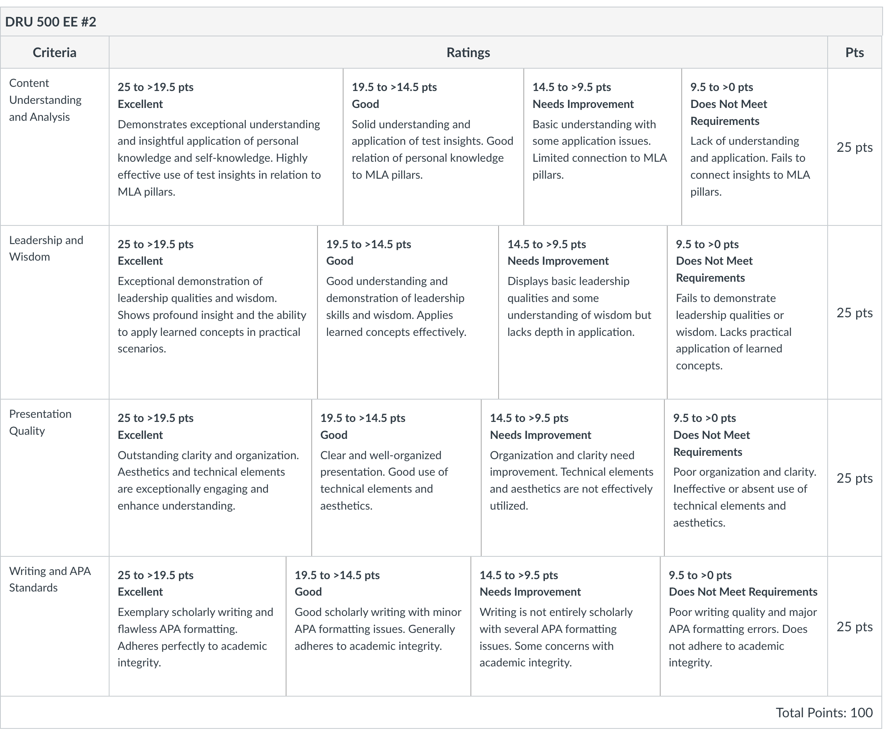888x733 pixels.
Task: Click the Pts column header
Action: point(855,53)
